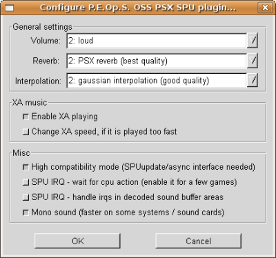Open the Volume dropdown arrow
This screenshot has width=276, height=258.
tap(253, 41)
